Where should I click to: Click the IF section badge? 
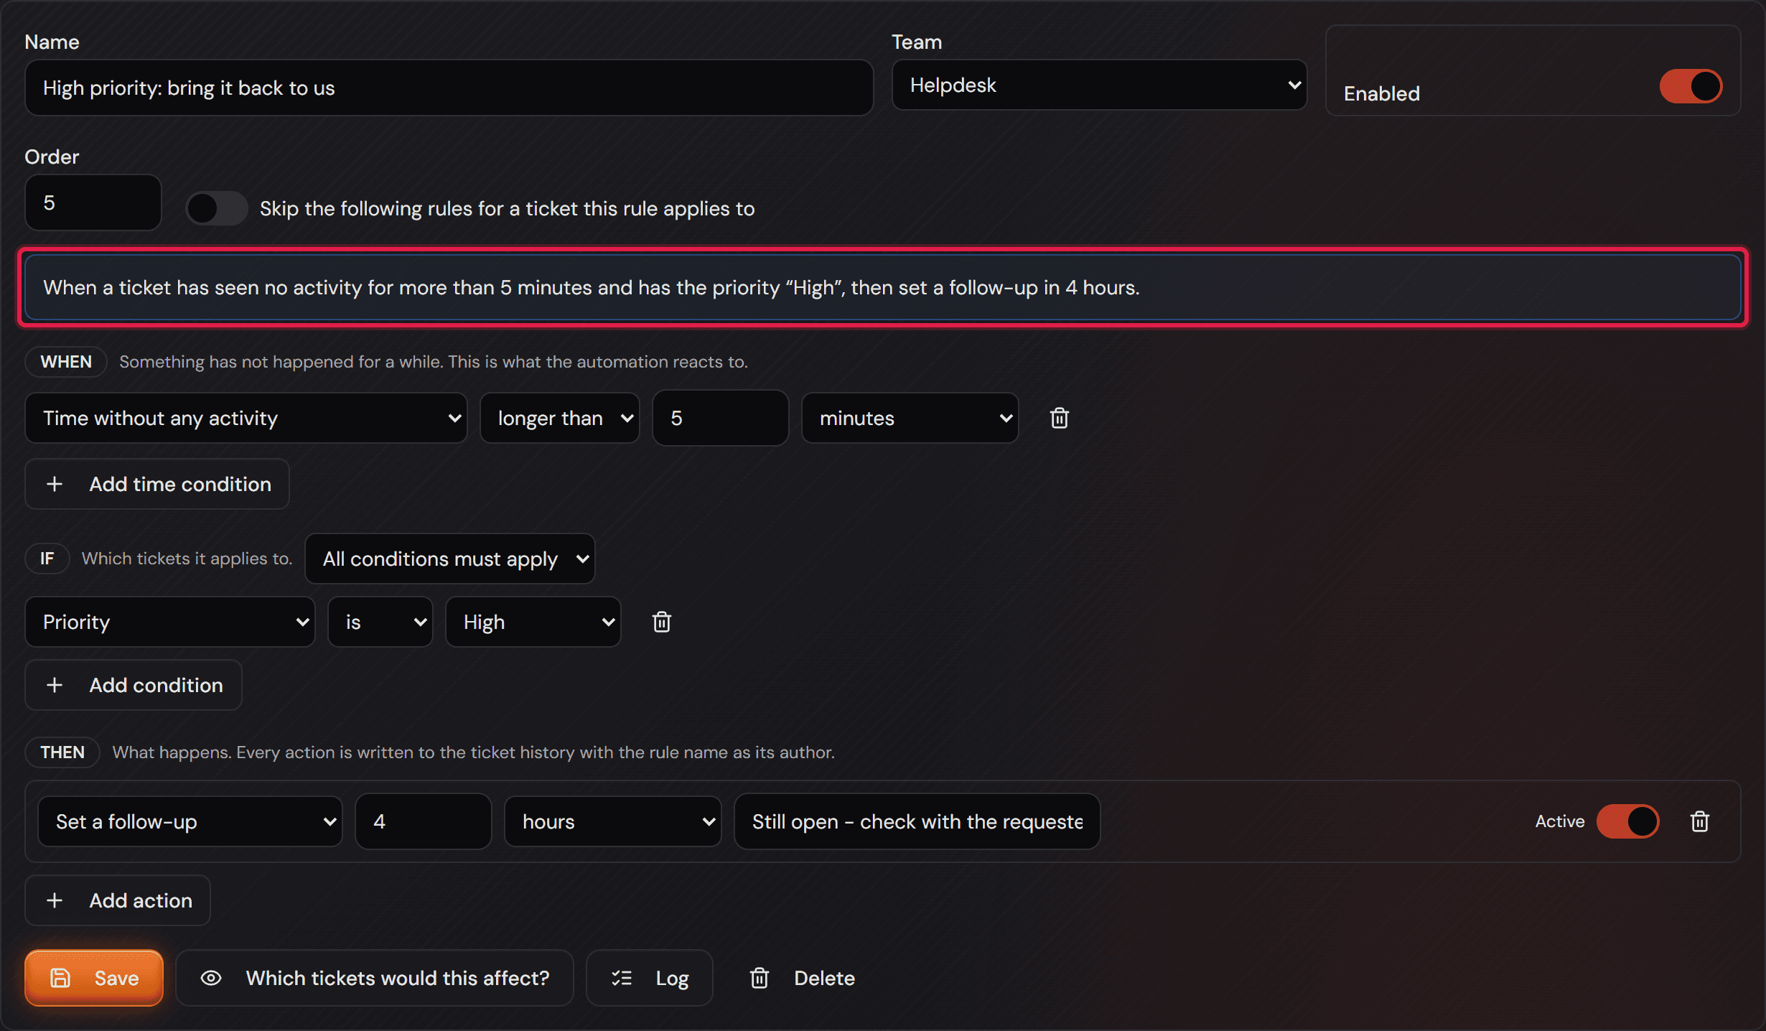(x=47, y=559)
